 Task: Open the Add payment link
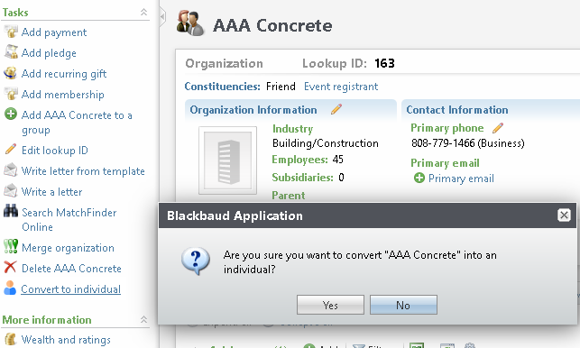(54, 32)
